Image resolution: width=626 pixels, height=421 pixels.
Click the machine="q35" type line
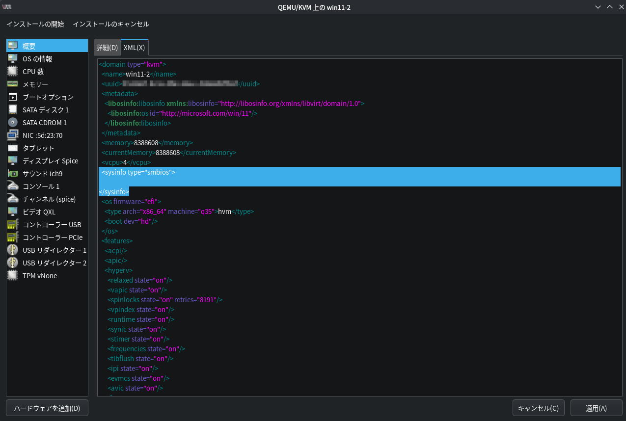point(179,211)
